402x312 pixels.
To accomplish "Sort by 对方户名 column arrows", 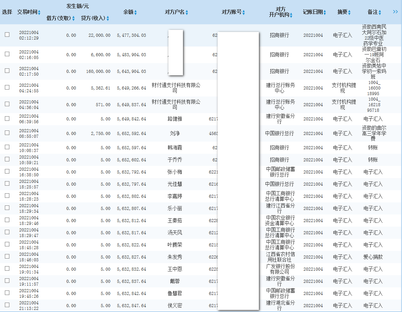I will coord(187,12).
